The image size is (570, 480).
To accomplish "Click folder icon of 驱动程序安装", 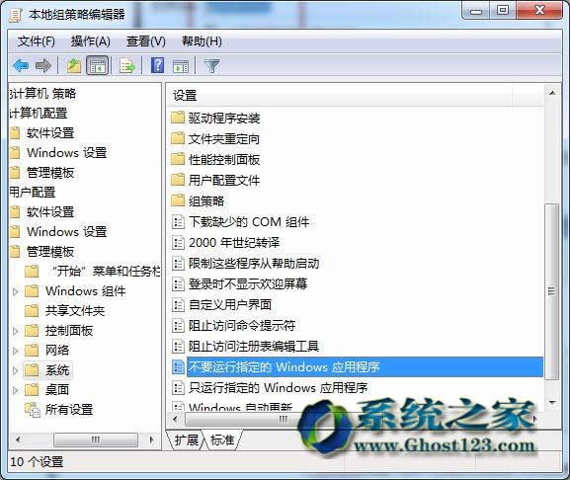I will click(178, 118).
